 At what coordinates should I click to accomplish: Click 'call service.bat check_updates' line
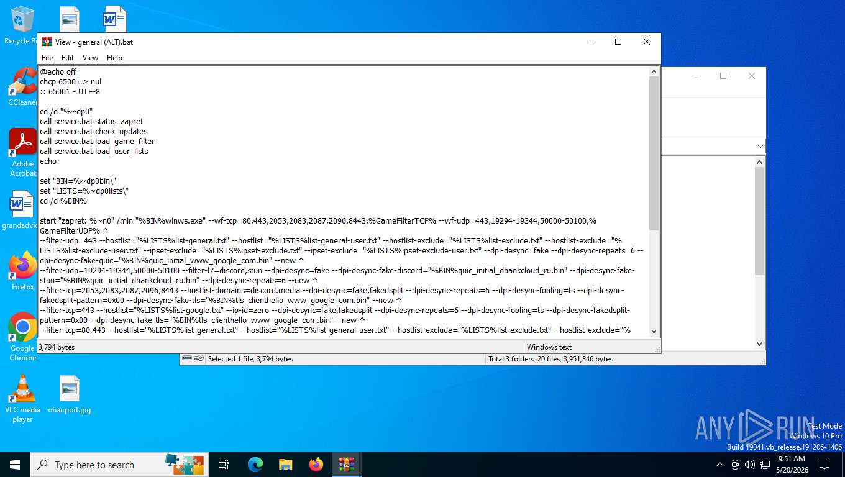[x=94, y=132]
